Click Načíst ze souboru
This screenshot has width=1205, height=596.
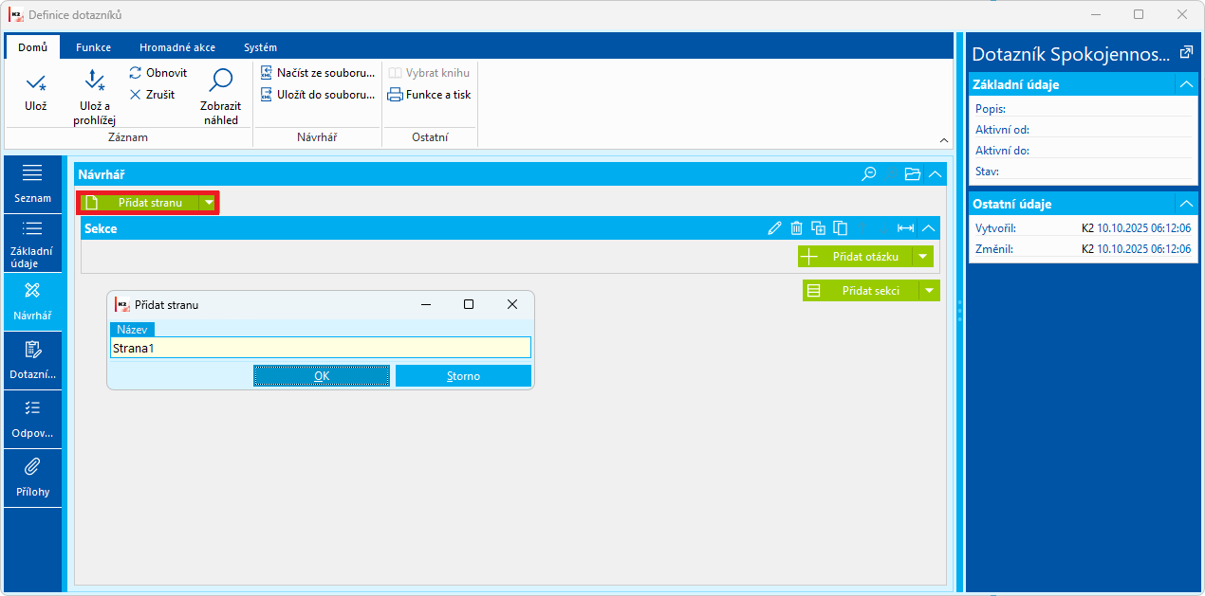318,73
